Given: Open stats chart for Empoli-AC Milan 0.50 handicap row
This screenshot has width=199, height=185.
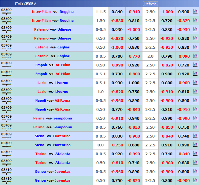Looking at the screenshot, I should click(195, 65).
